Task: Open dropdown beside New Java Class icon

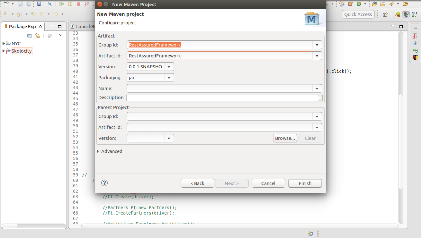Action: [x=365, y=4]
